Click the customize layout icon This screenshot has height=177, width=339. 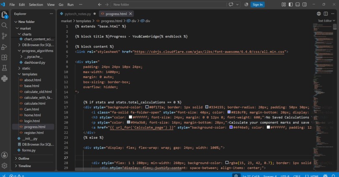[x=283, y=5]
